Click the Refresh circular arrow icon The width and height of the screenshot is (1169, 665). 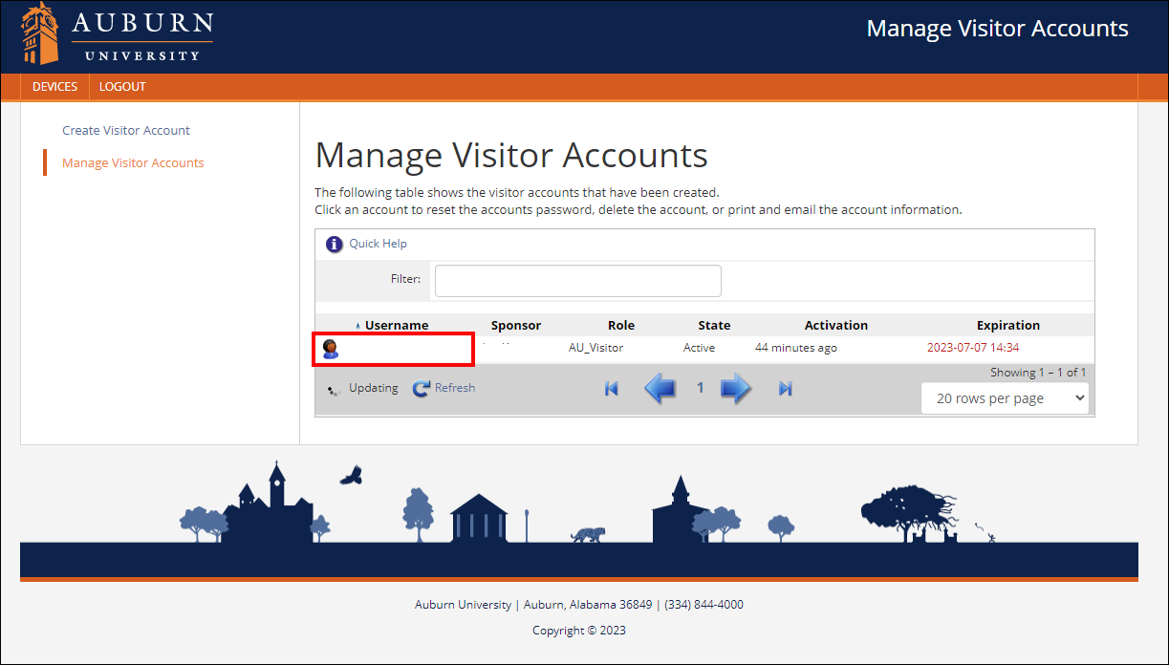[x=421, y=389]
